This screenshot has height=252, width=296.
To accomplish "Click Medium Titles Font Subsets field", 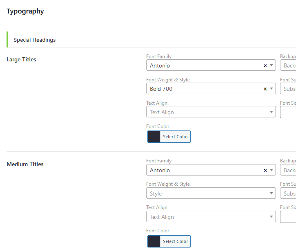I will click(289, 193).
